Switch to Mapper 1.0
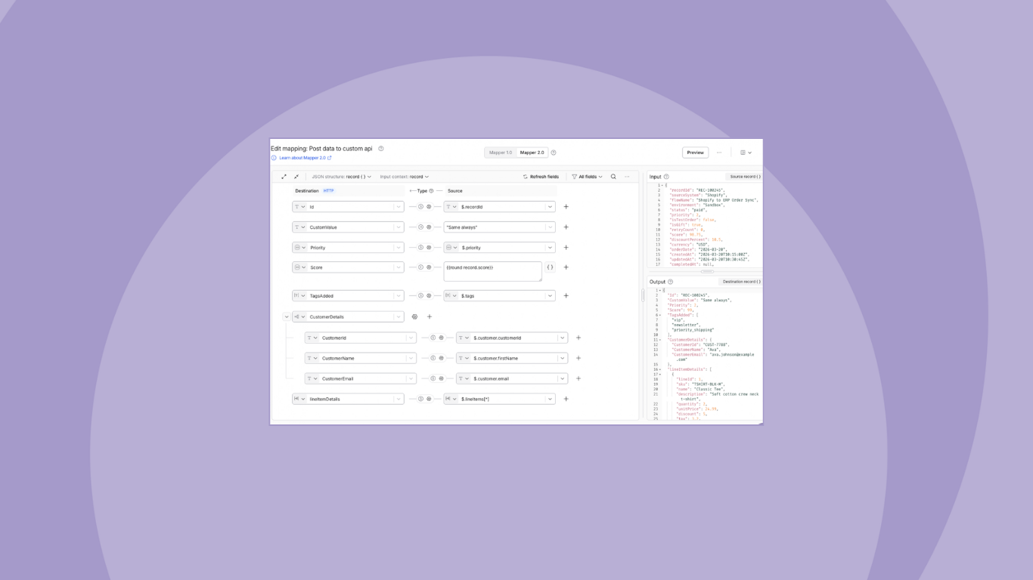 [501, 153]
